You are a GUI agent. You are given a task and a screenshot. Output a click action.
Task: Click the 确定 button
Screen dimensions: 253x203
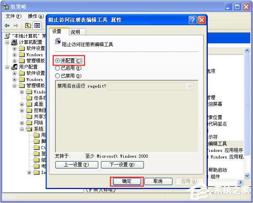[x=127, y=181]
